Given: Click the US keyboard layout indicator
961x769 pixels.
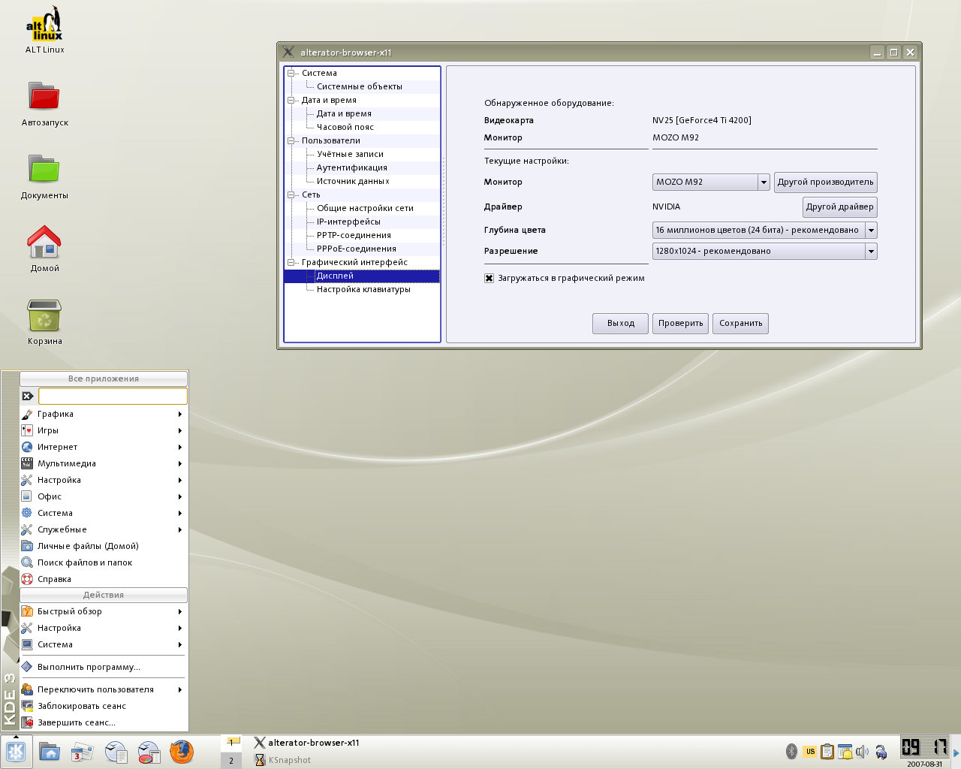Looking at the screenshot, I should tap(810, 751).
